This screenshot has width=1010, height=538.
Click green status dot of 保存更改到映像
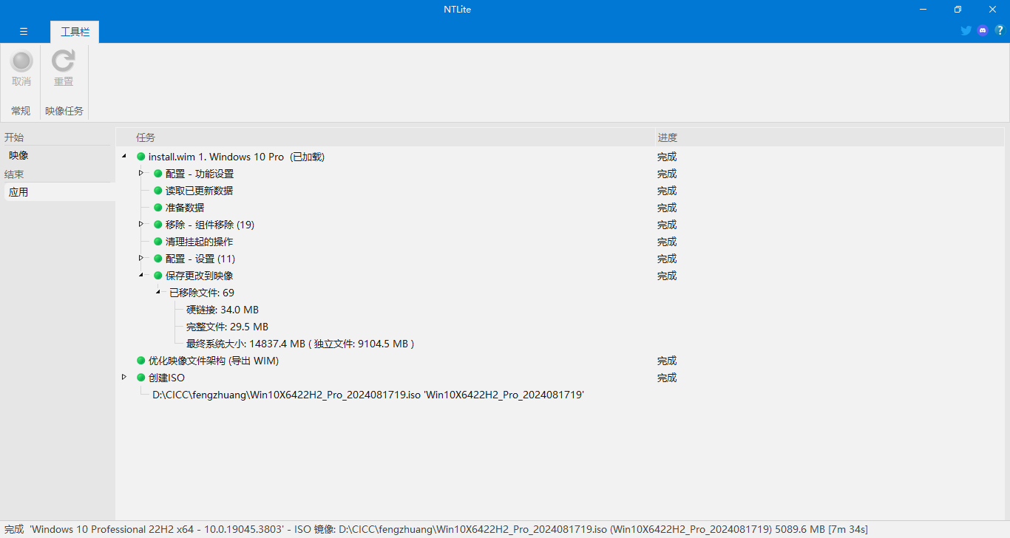157,276
